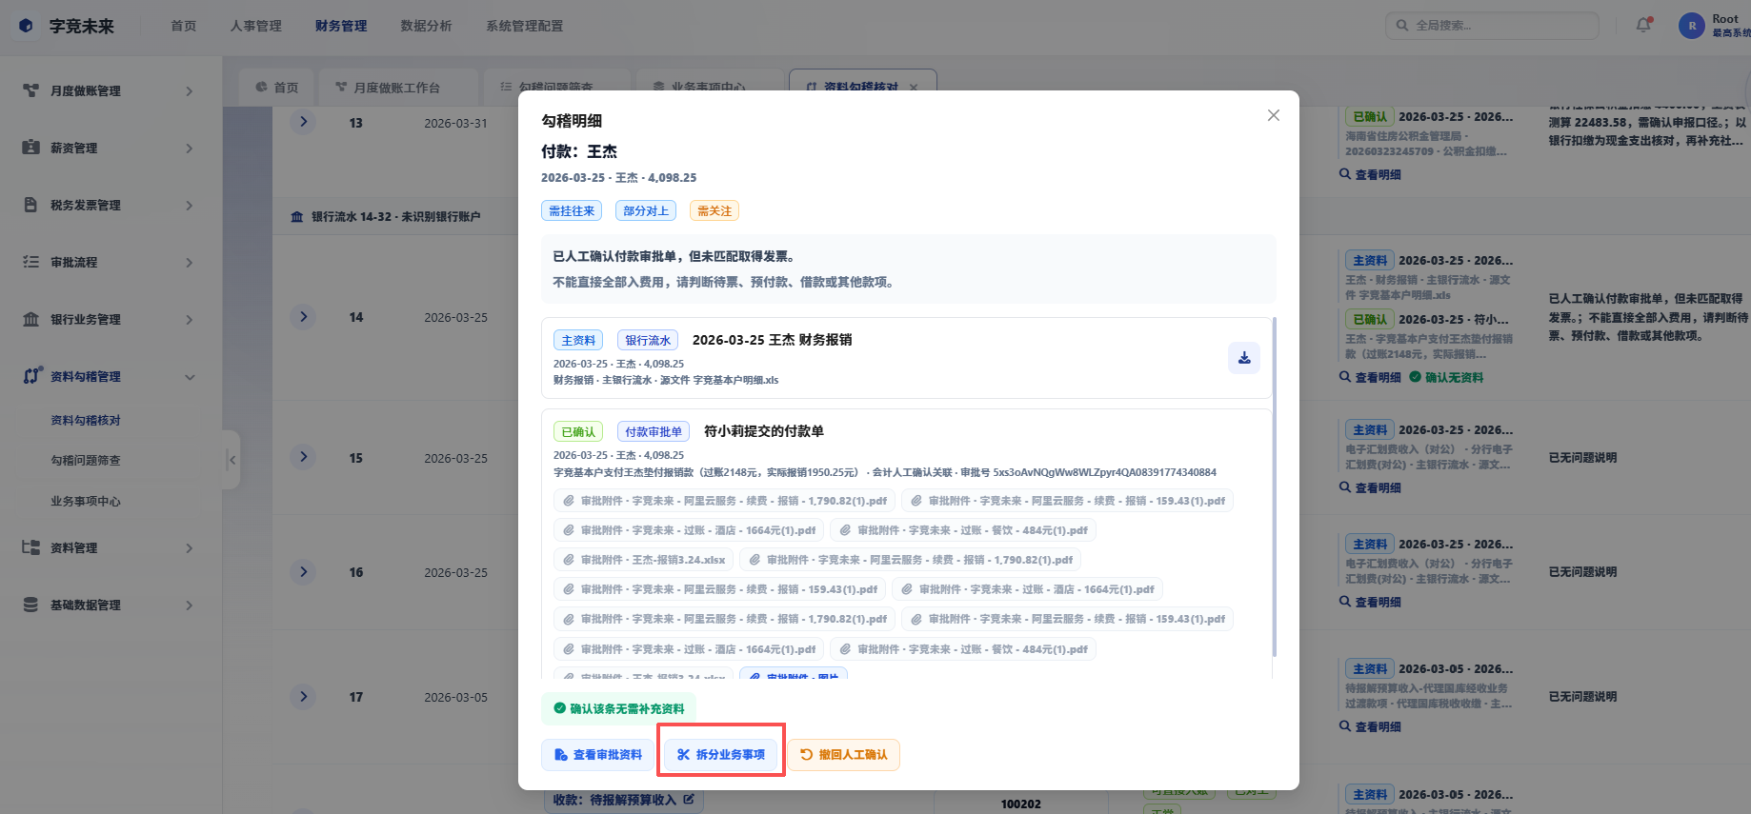
Task: Expand the 基础数据管理 menu chevron
Action: point(189,606)
